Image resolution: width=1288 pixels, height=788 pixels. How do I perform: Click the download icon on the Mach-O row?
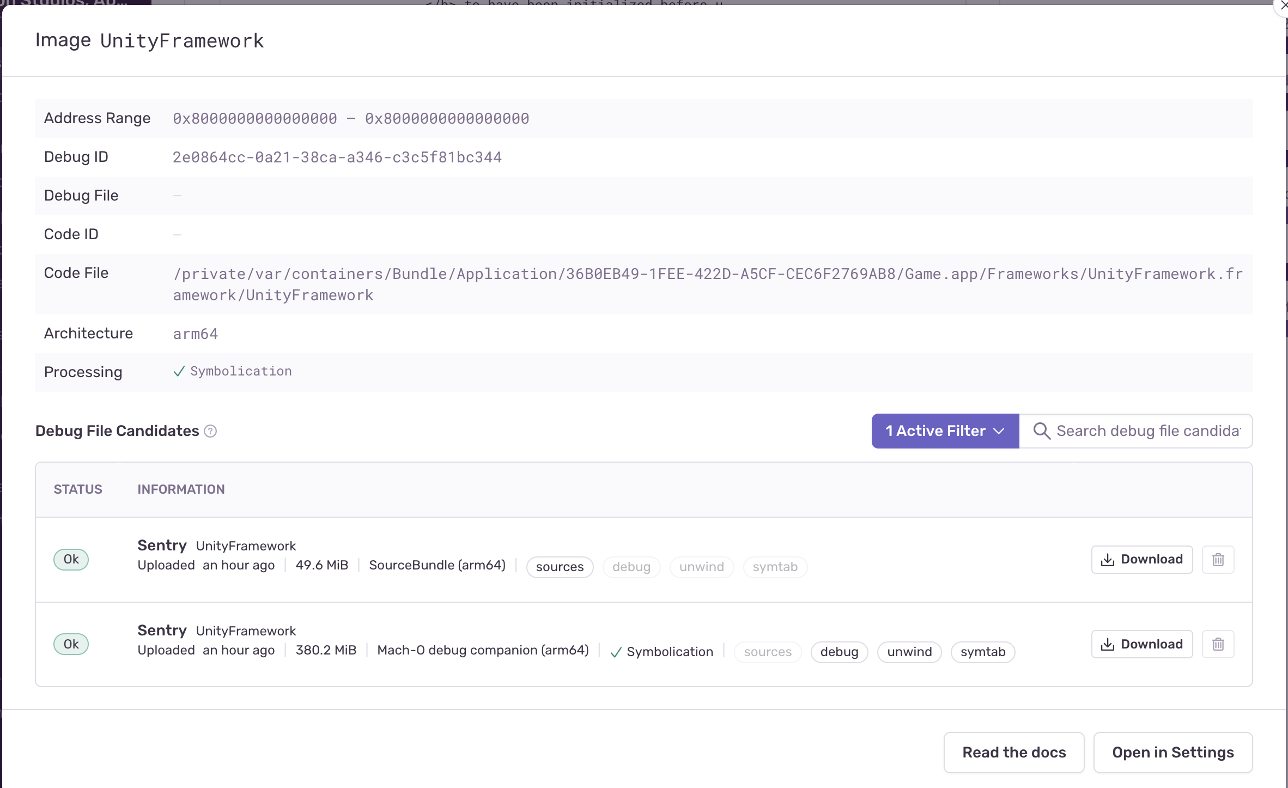(x=1107, y=644)
